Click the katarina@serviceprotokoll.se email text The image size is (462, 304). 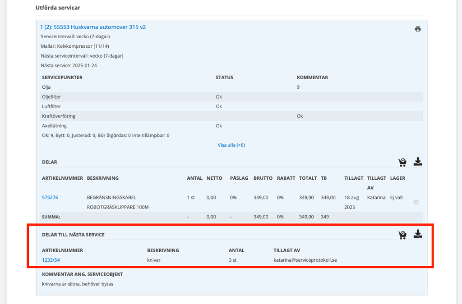pyautogui.click(x=305, y=260)
